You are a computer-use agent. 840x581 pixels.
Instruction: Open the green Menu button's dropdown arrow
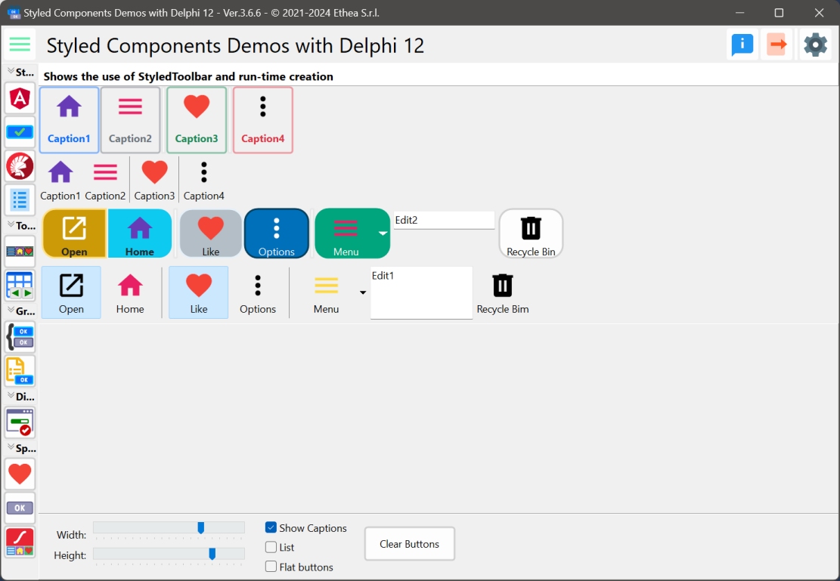(383, 233)
